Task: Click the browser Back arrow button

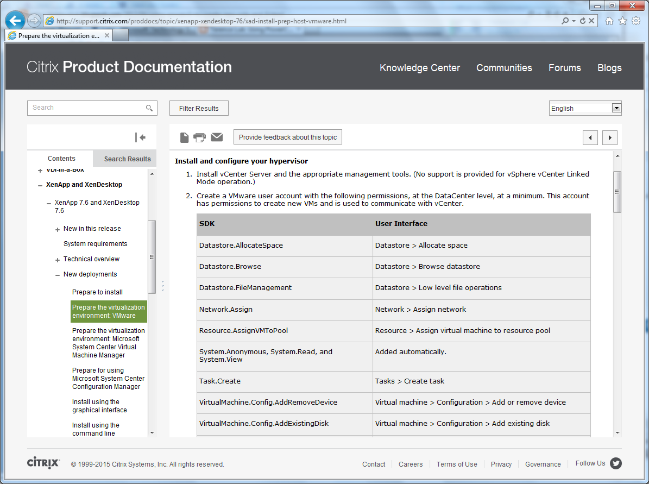Action: (15, 20)
